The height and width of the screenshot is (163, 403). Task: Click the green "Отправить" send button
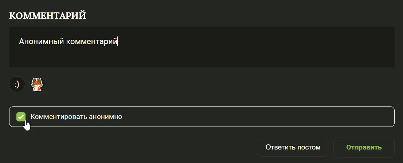click(x=364, y=147)
